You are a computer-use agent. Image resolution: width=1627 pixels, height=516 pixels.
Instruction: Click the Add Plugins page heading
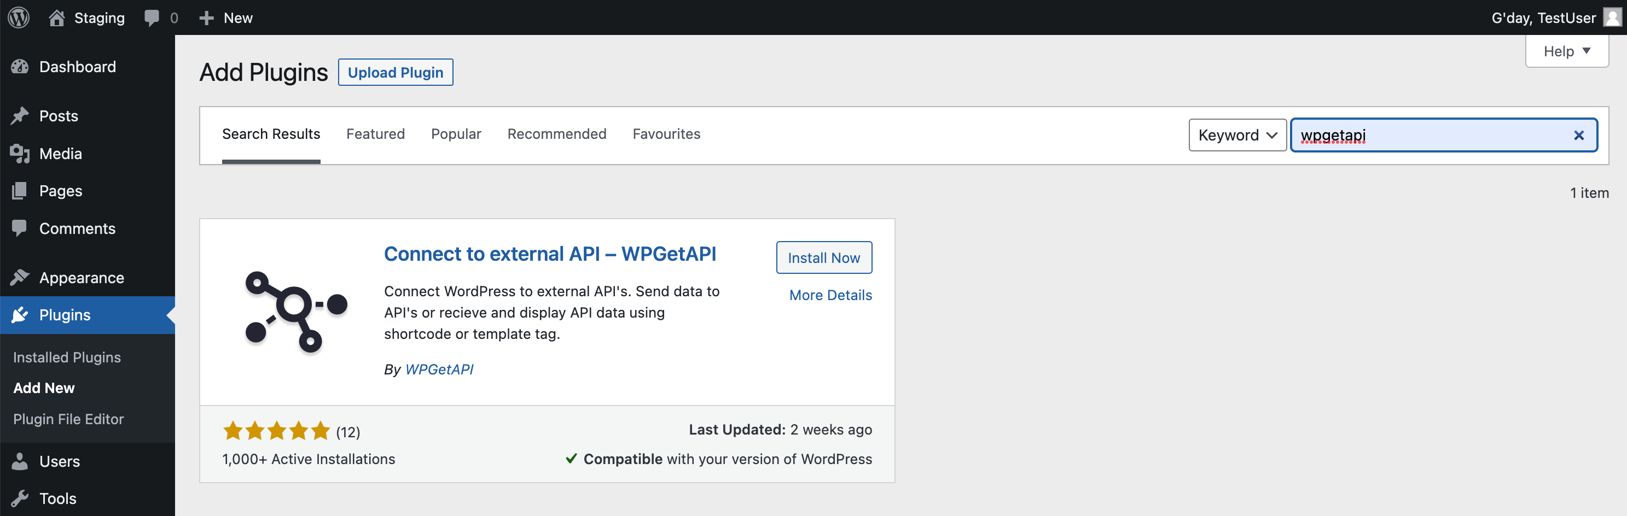point(263,73)
